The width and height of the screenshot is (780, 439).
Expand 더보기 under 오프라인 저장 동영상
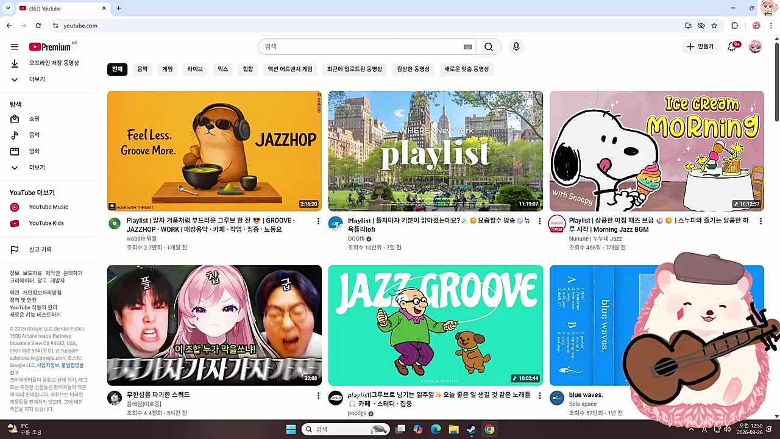coord(47,79)
